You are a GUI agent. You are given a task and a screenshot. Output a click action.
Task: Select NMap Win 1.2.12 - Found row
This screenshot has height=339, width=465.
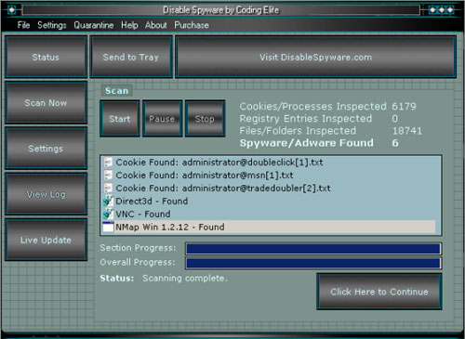pyautogui.click(x=269, y=227)
